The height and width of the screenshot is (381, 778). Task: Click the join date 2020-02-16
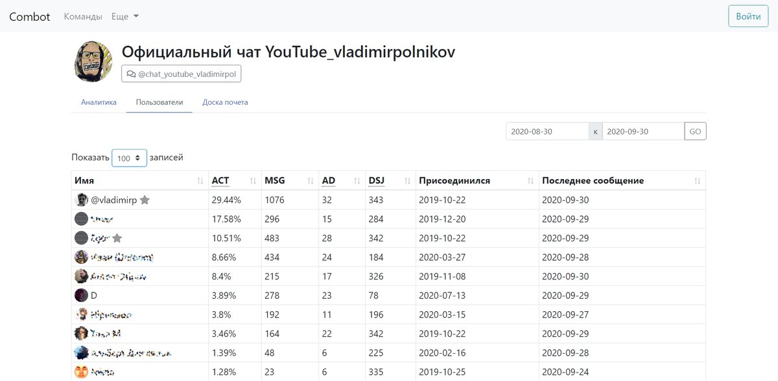point(442,353)
